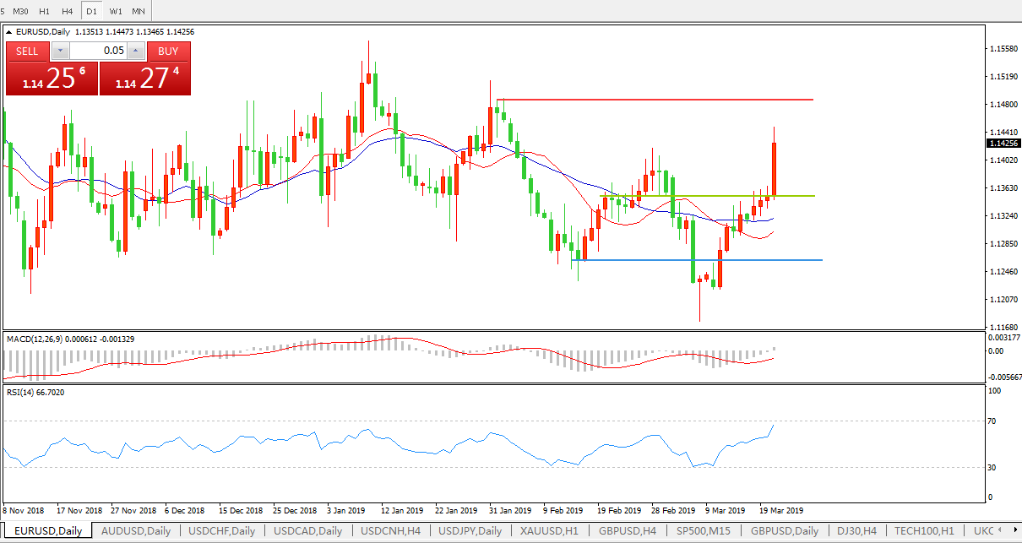Switch to W1 weekly timeframe
1022x543 pixels.
click(116, 11)
